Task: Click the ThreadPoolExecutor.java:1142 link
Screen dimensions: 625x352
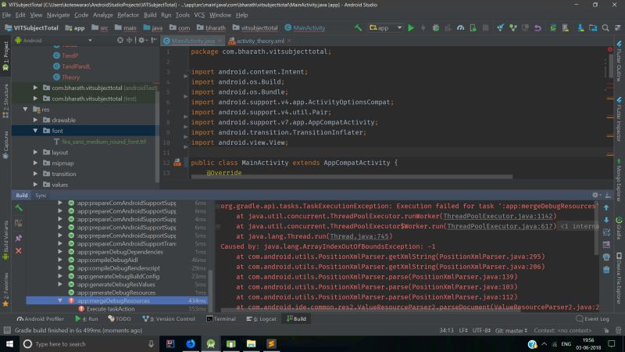Action: click(x=498, y=216)
